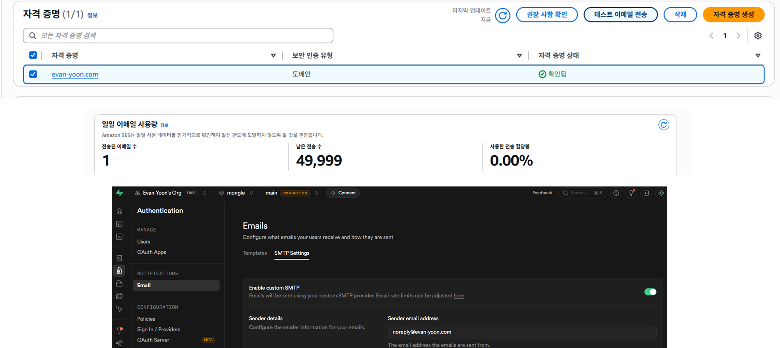This screenshot has width=780, height=348.
Task: Refresh the identities list in SES
Action: [x=503, y=16]
